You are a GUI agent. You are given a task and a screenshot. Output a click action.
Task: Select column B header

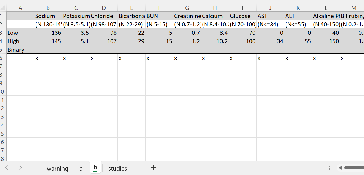[48, 8]
